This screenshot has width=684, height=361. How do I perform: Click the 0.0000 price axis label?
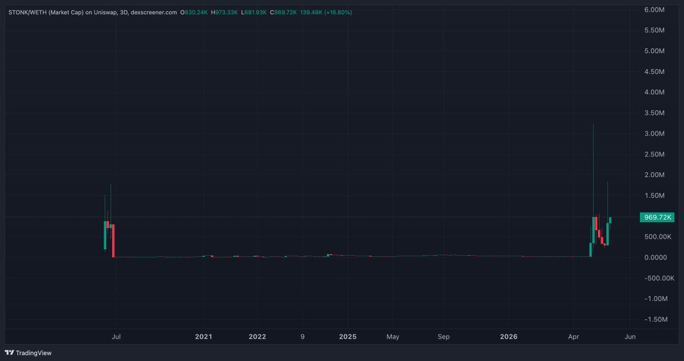click(x=655, y=257)
